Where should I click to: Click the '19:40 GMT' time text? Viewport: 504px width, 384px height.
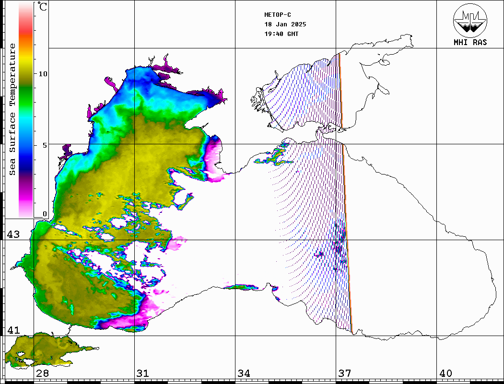281,34
